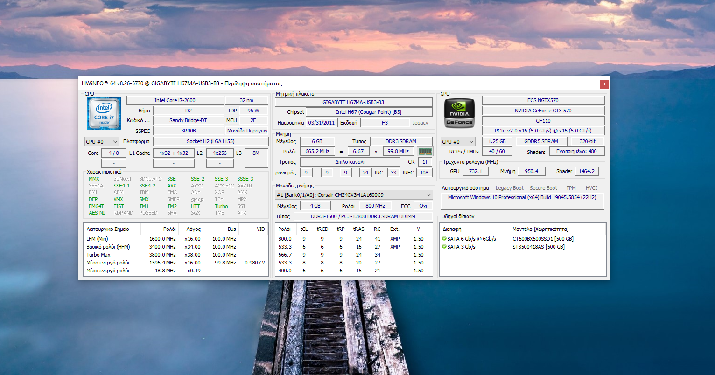The height and width of the screenshot is (375, 715).
Task: Click the Turbo feature flag
Action: pyautogui.click(x=221, y=206)
